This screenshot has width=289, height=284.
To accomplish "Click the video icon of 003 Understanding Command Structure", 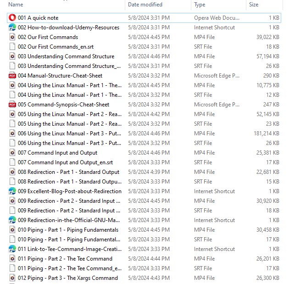I will (12, 56).
